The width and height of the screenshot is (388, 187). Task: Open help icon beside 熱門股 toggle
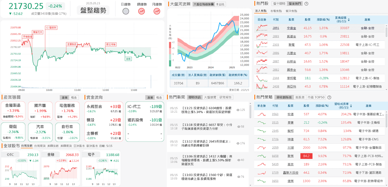pos(306,4)
